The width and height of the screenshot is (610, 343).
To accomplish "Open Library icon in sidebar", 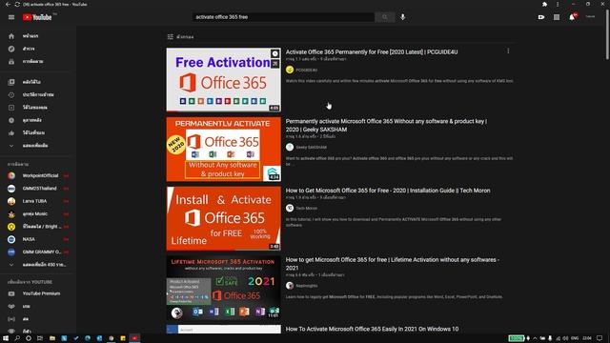I will (x=11, y=82).
